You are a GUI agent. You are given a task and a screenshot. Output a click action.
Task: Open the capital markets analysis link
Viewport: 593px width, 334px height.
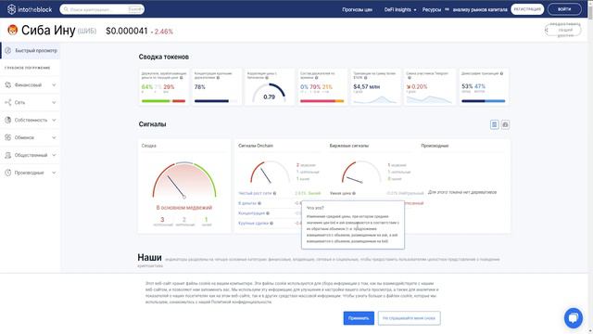480,9
